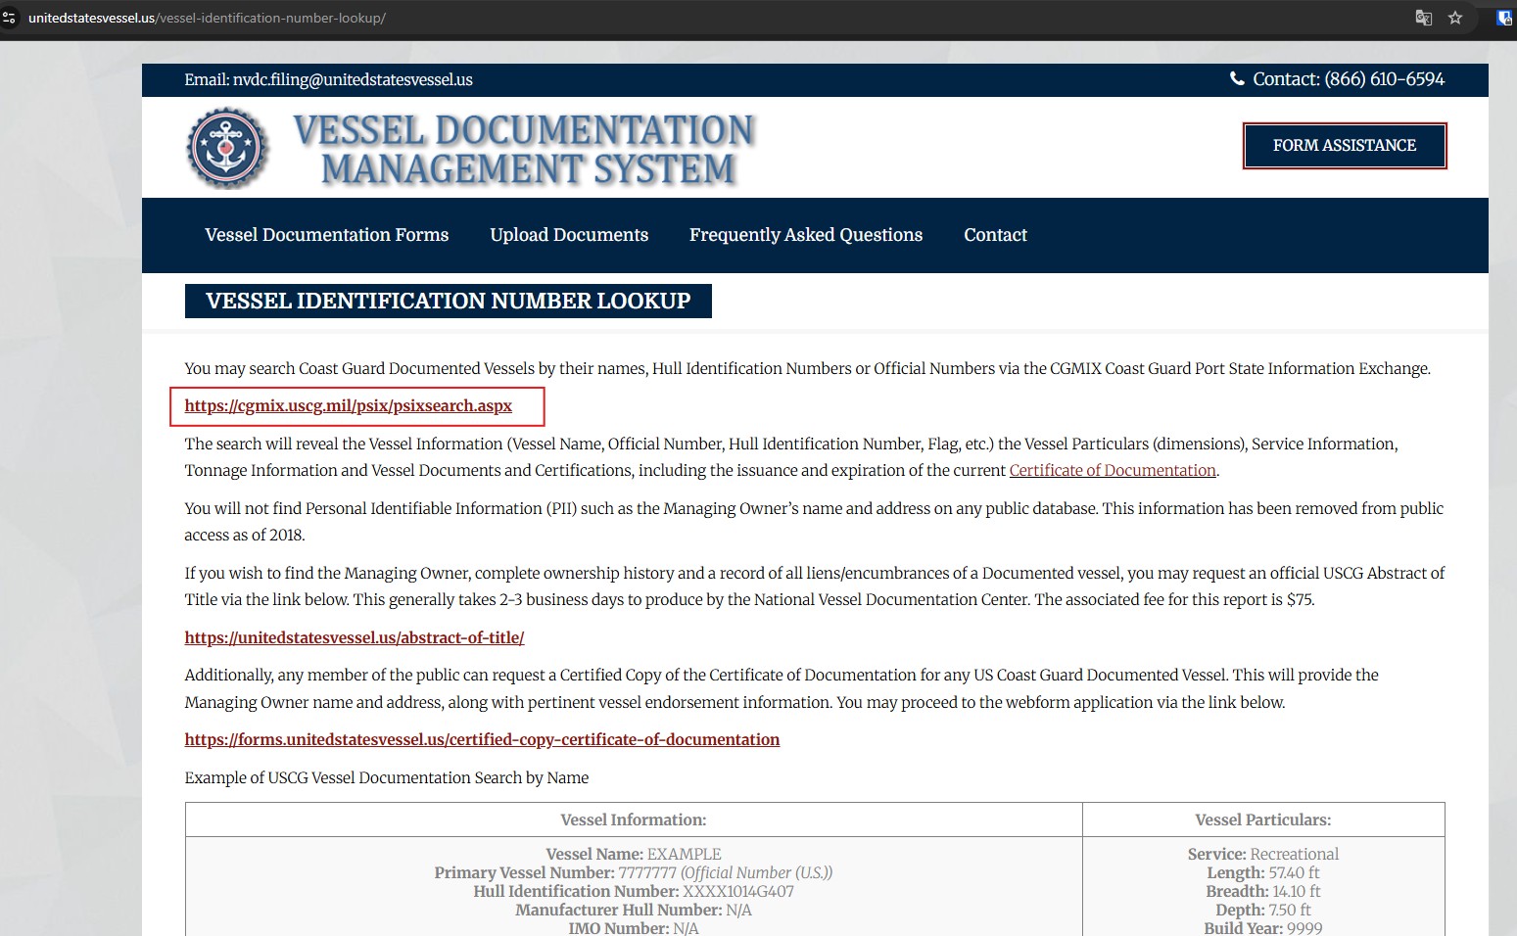
Task: Click the anchor seal logo
Action: click(x=227, y=148)
